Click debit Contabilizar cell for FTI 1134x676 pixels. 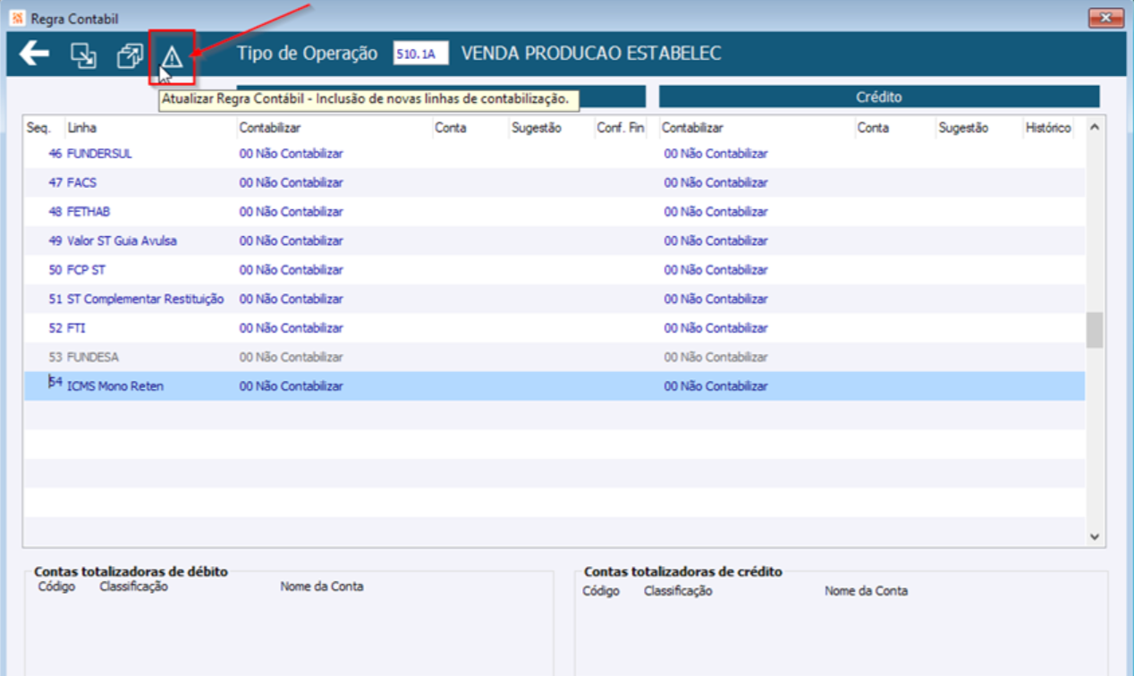[x=292, y=328]
